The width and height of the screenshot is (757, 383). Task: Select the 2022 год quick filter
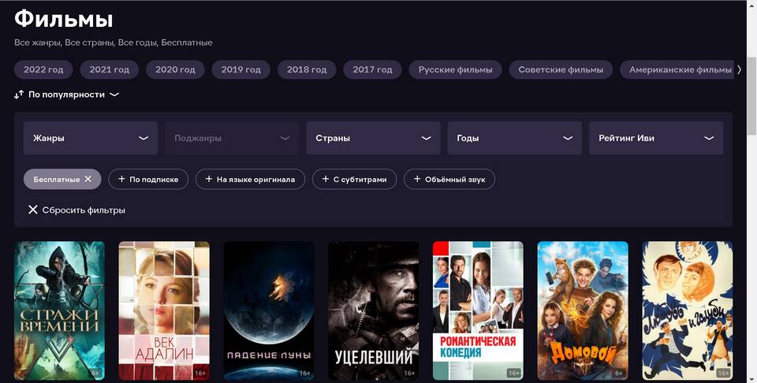[x=43, y=69]
